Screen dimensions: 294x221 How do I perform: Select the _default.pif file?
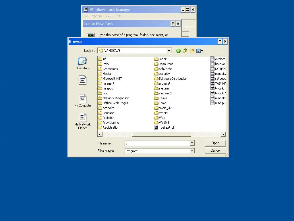click(165, 127)
